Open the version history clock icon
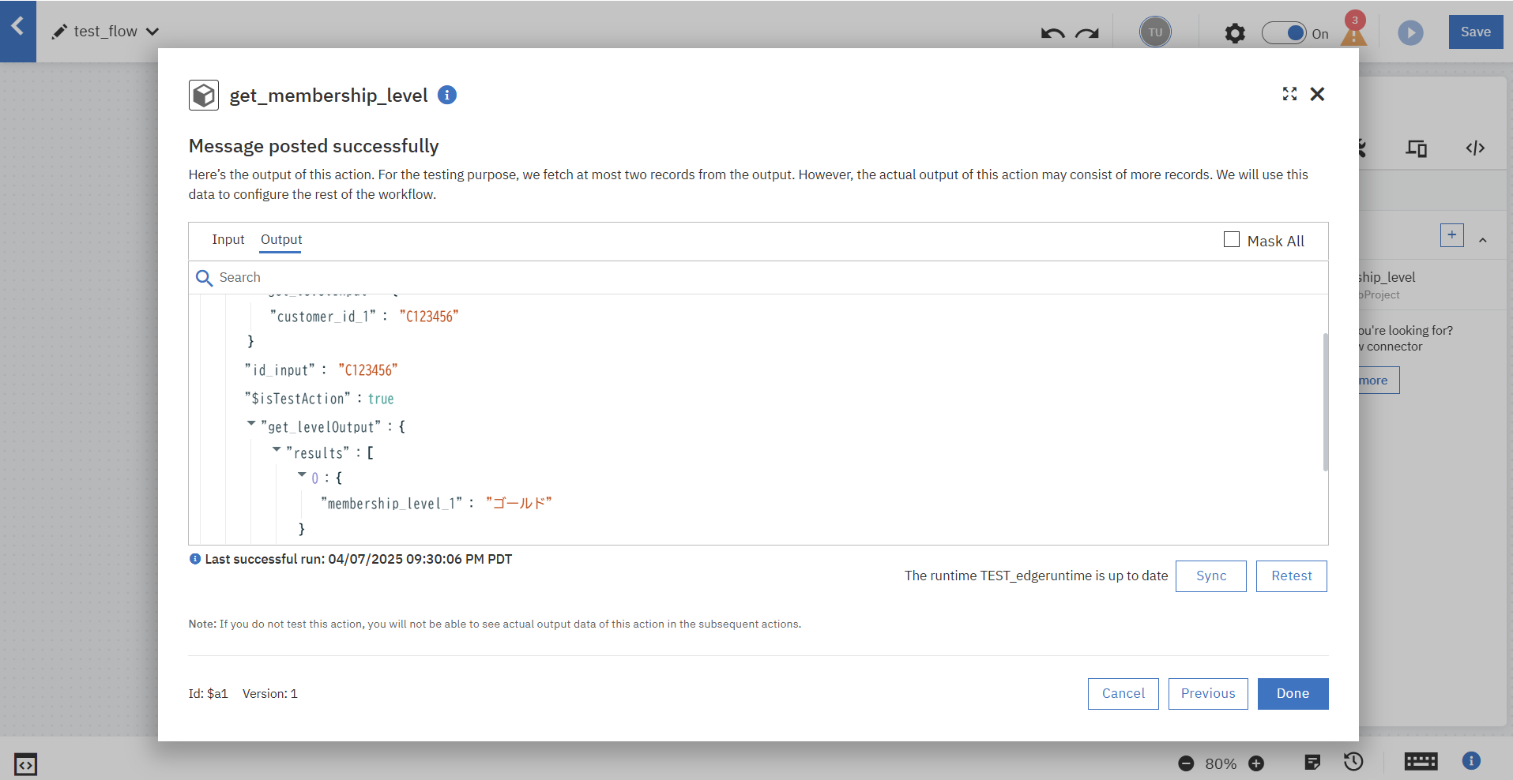This screenshot has width=1513, height=780. pos(1353,762)
